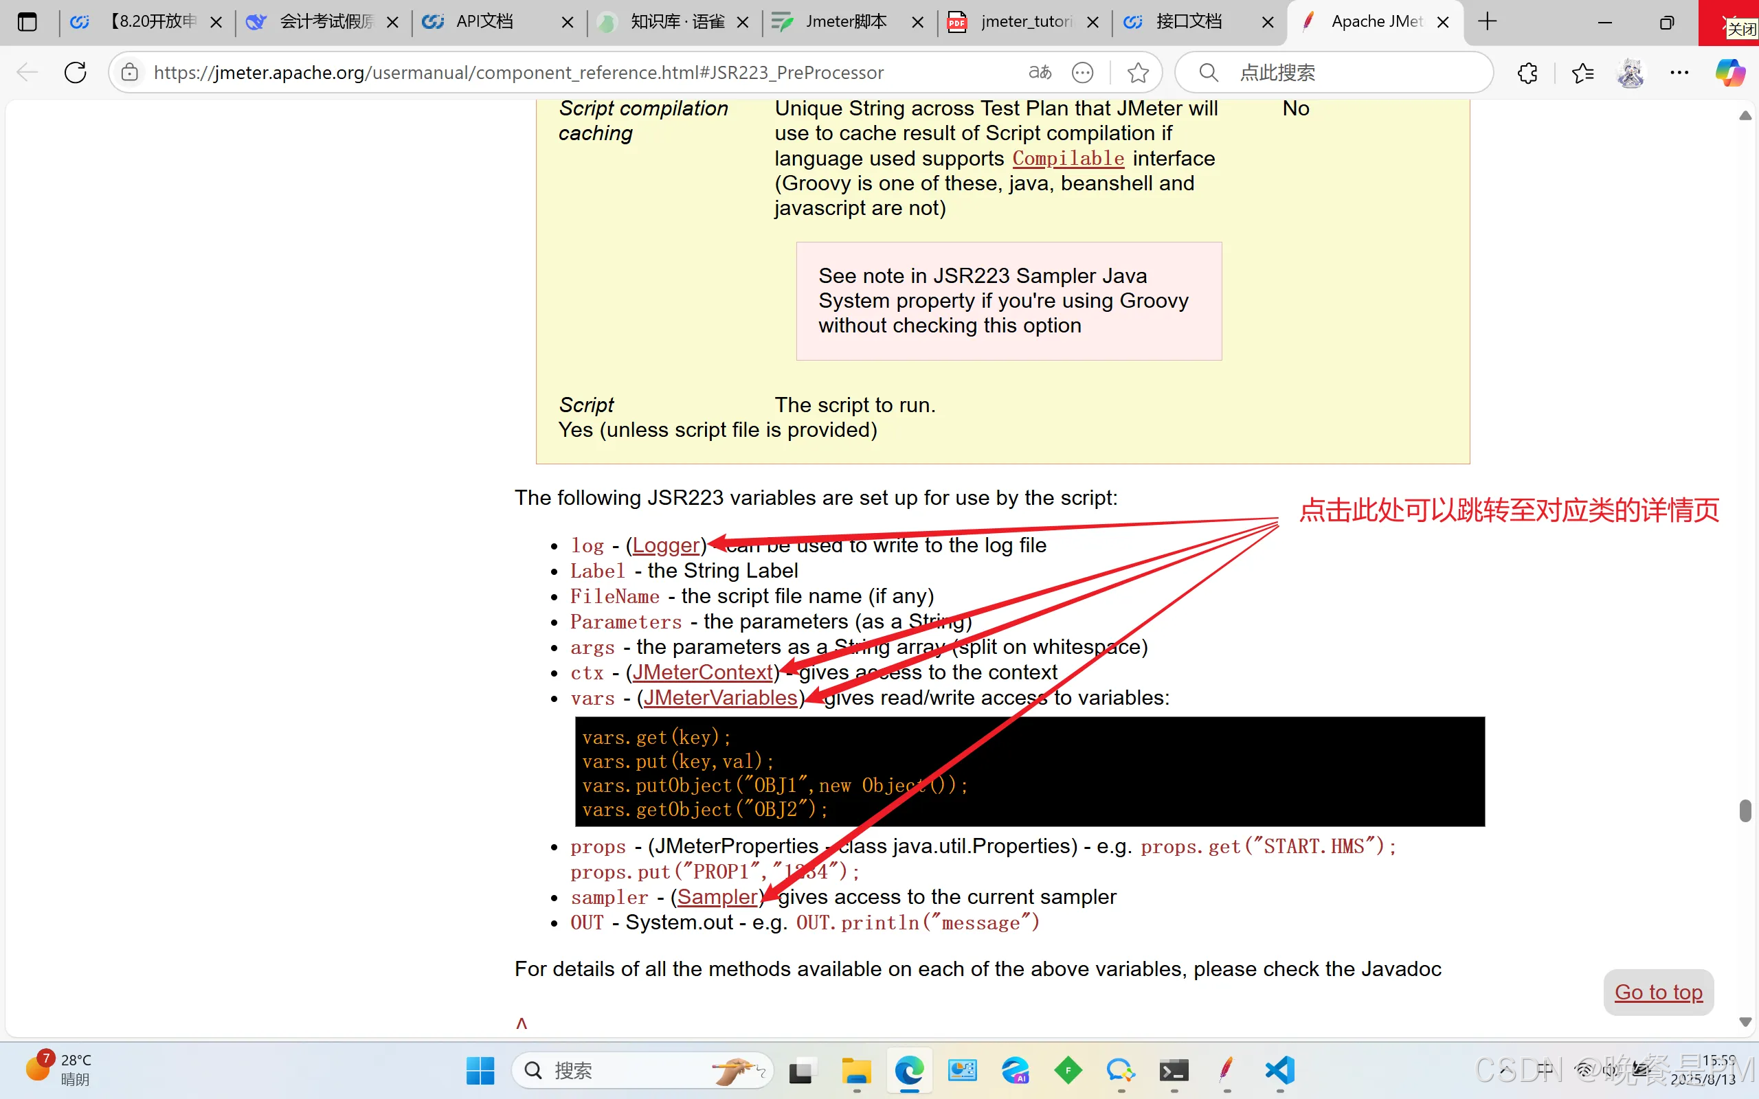Open the Compilable interface link
The height and width of the screenshot is (1099, 1759).
1068,158
